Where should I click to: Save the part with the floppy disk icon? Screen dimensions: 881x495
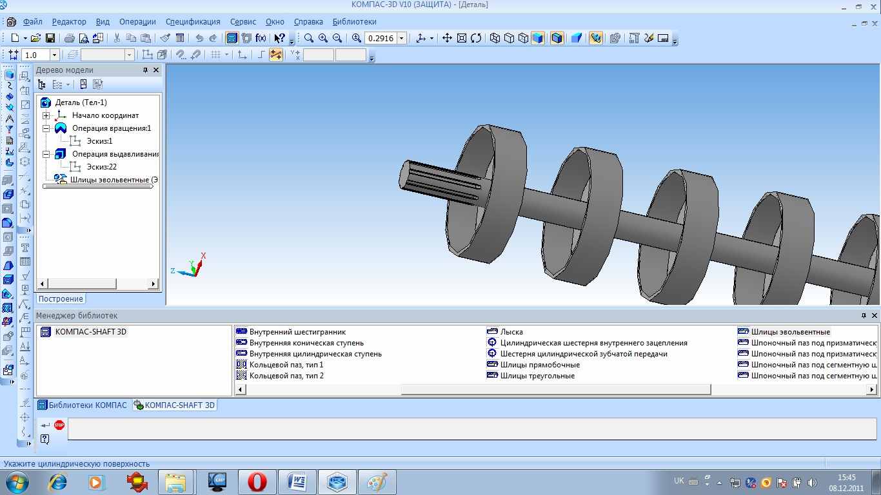[50, 38]
